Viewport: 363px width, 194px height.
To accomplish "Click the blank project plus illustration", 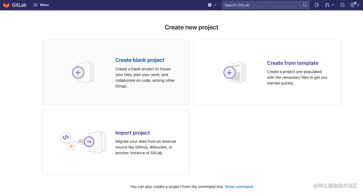I will tap(83, 72).
